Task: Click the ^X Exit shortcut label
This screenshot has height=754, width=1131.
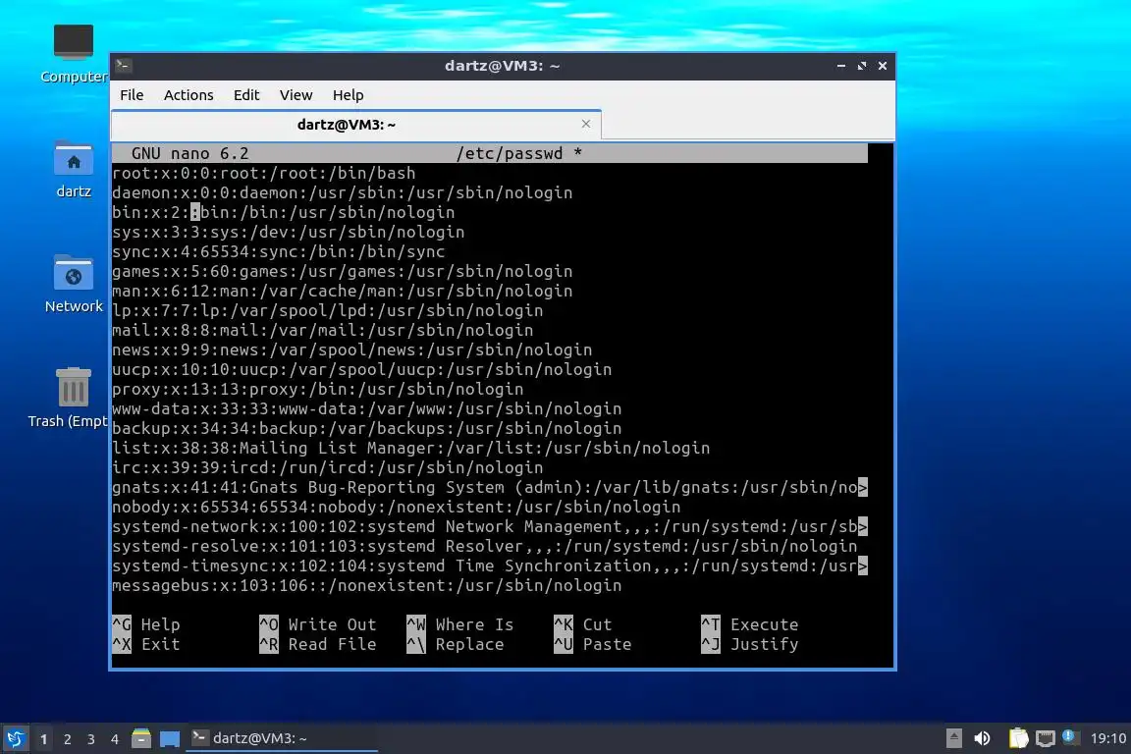Action: click(146, 644)
